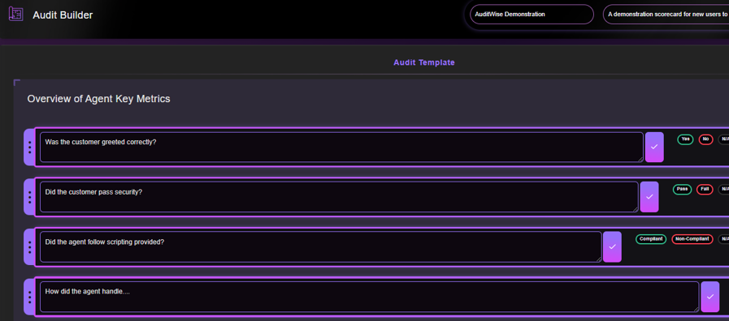Confirm the pass security question checkmark
Screen dimensions: 729x321
(x=649, y=197)
